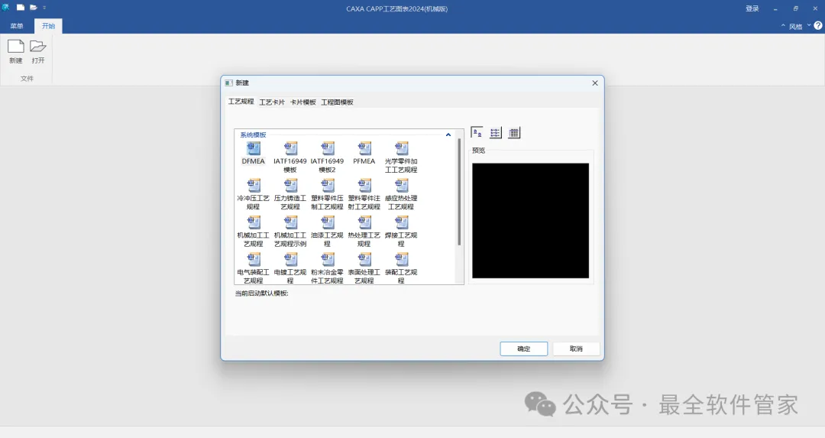This screenshot has width=825, height=438.
Task: Select 机械加工工艺规程 template
Action: (x=253, y=231)
